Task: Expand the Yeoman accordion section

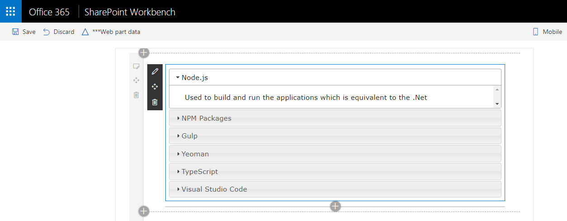Action: coord(195,154)
